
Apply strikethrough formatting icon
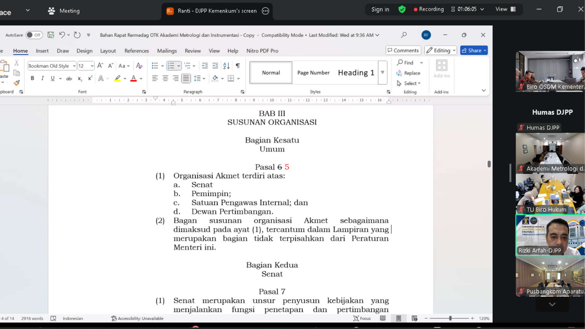pos(69,79)
